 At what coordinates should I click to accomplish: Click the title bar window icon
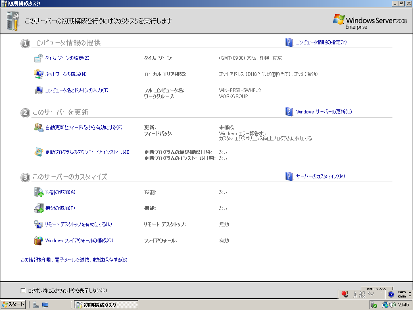[x=4, y=3]
